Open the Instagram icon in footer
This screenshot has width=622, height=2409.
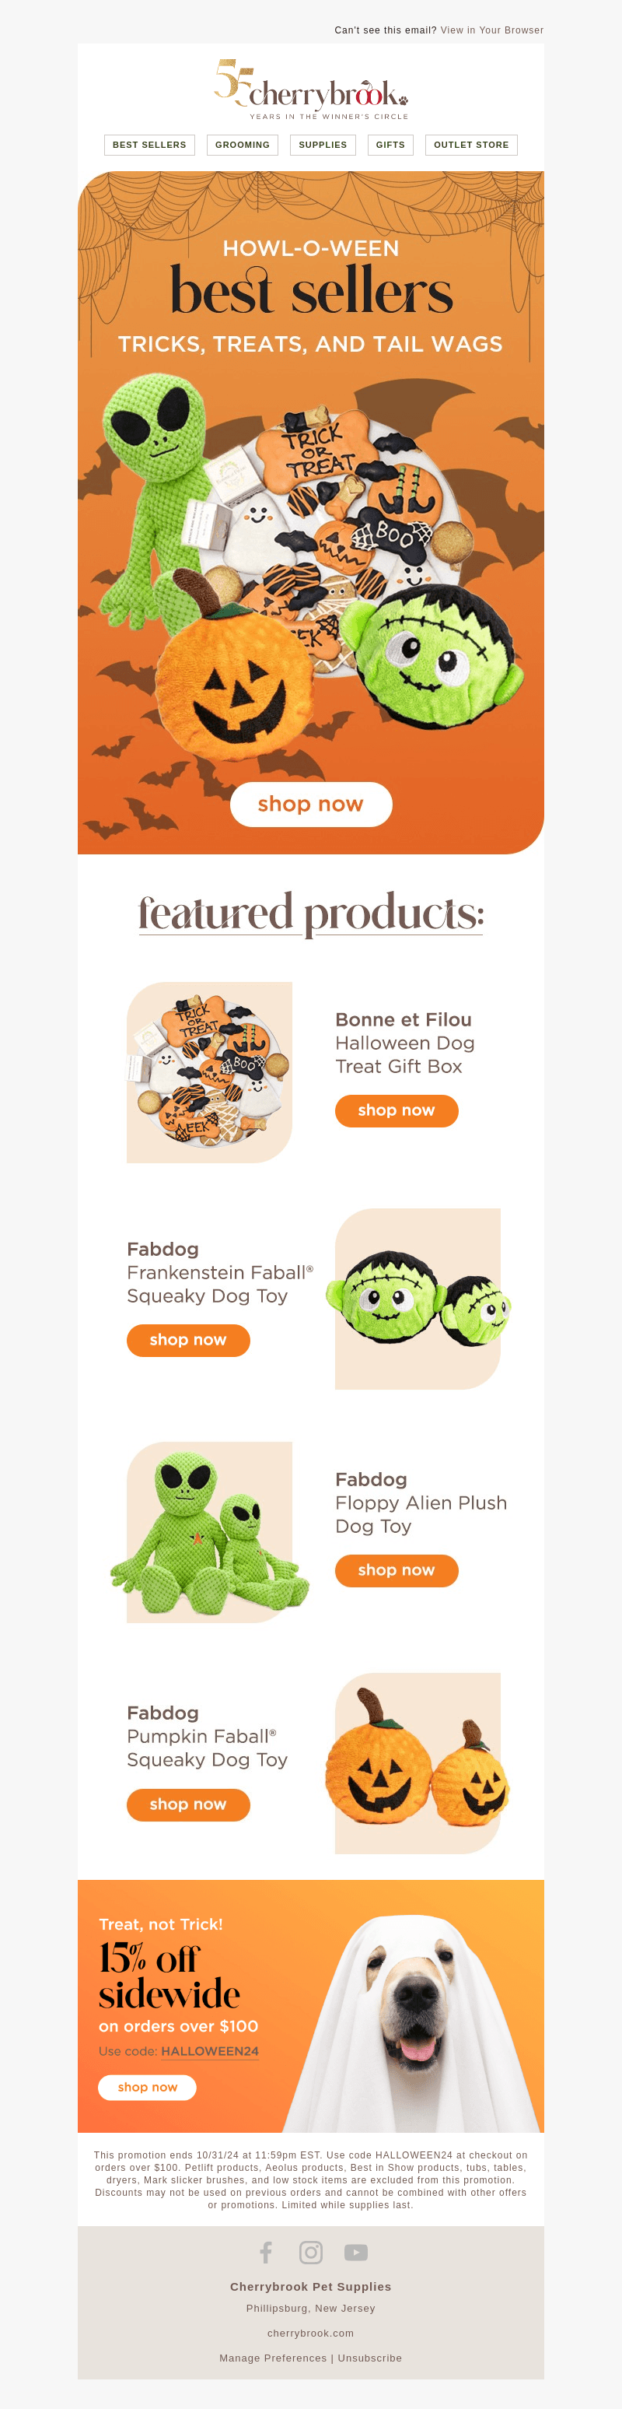(x=311, y=2252)
